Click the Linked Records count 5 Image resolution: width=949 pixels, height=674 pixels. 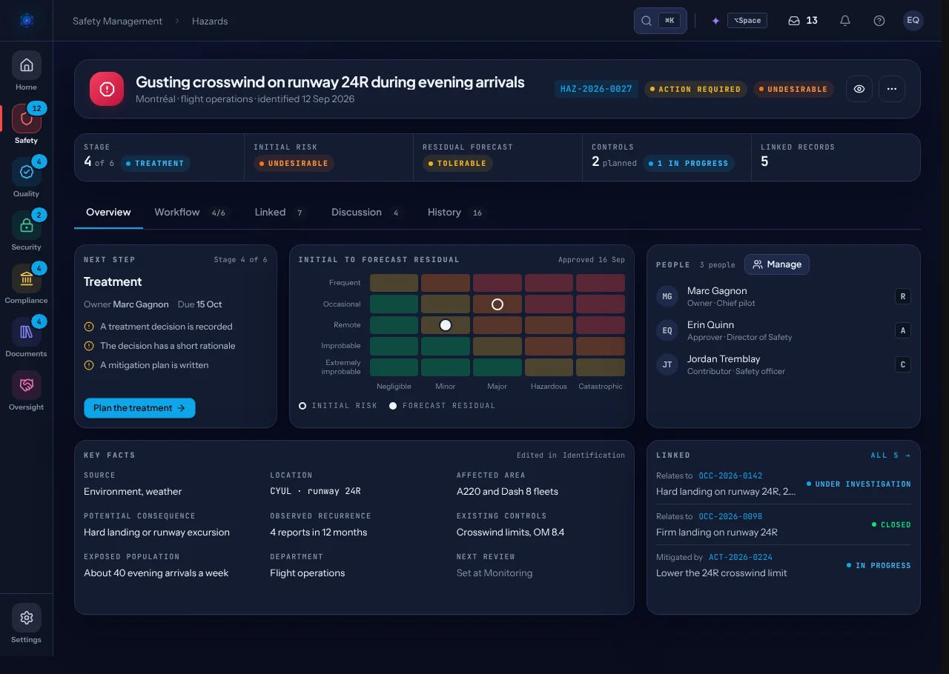[764, 161]
